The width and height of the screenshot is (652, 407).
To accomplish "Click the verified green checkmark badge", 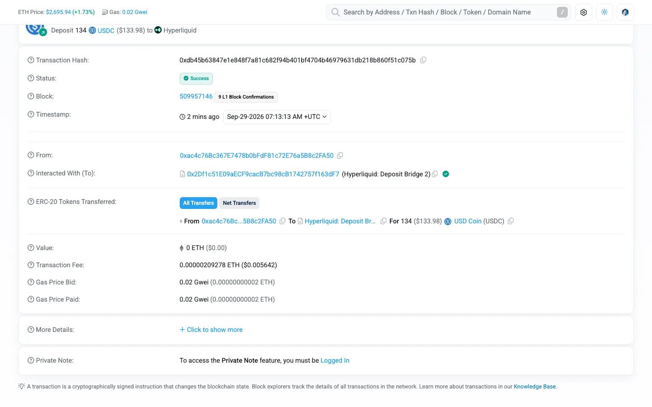I will tap(446, 174).
